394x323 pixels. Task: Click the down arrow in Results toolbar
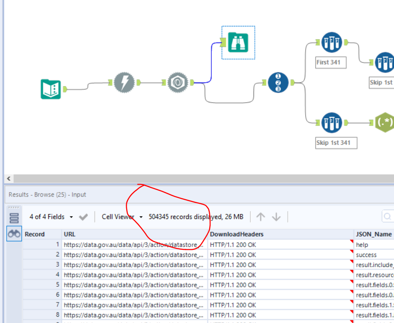(x=276, y=217)
